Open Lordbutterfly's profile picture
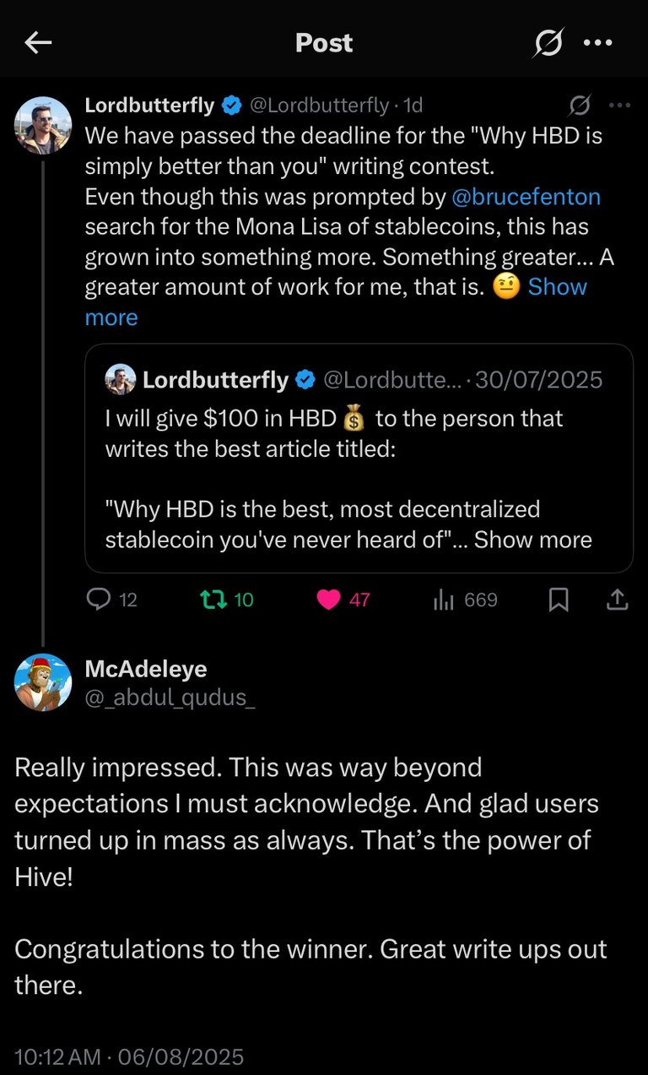This screenshot has height=1075, width=648. pyautogui.click(x=43, y=125)
